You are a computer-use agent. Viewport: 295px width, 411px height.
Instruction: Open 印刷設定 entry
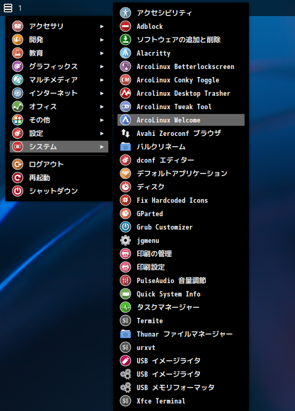[x=181, y=267]
